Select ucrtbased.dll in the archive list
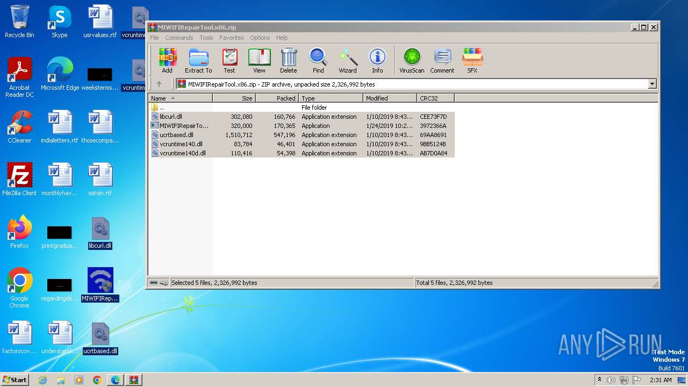The width and height of the screenshot is (688, 387). [x=302, y=135]
